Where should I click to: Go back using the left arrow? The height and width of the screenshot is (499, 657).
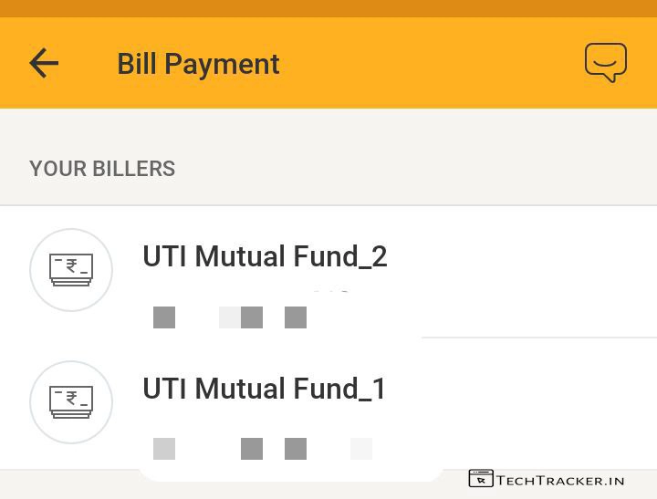[44, 63]
